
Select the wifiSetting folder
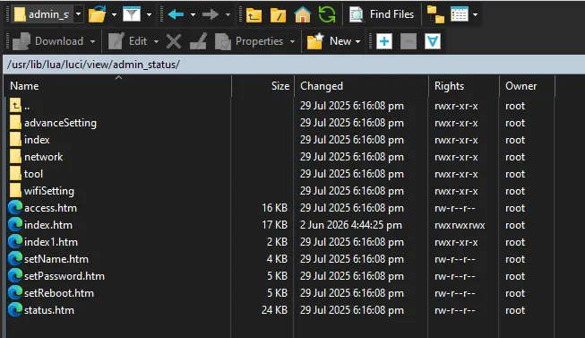click(x=49, y=191)
